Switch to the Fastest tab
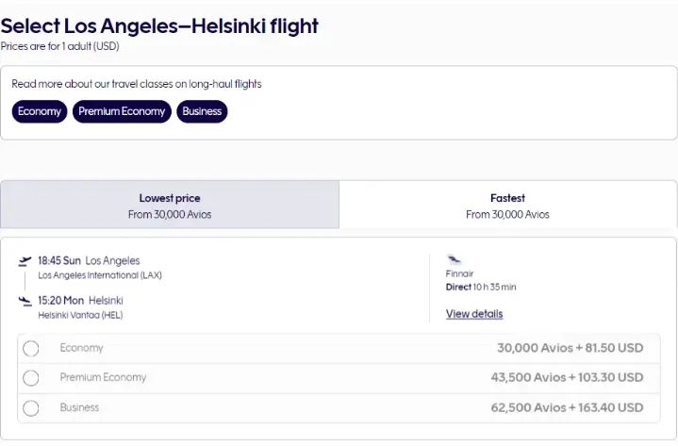678x446 pixels. [x=507, y=206]
